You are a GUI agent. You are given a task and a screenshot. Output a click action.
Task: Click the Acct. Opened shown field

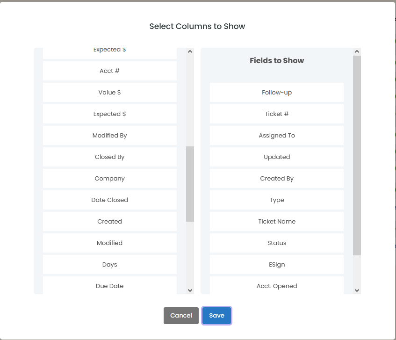point(277,286)
